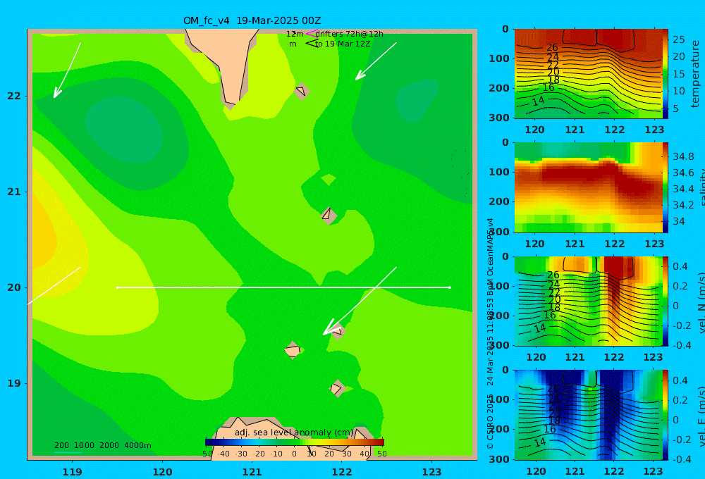
Task: Click the 34 tick on salinity color scale
Action: 679,221
